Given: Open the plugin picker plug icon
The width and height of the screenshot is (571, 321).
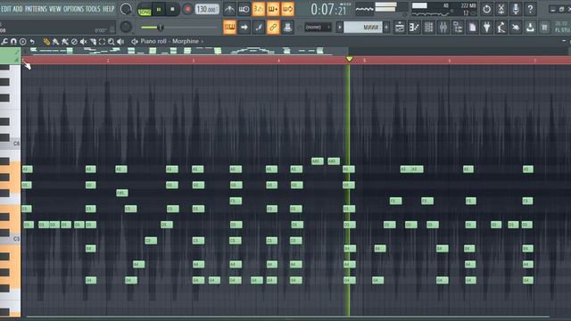Looking at the screenshot, I should pos(487,27).
